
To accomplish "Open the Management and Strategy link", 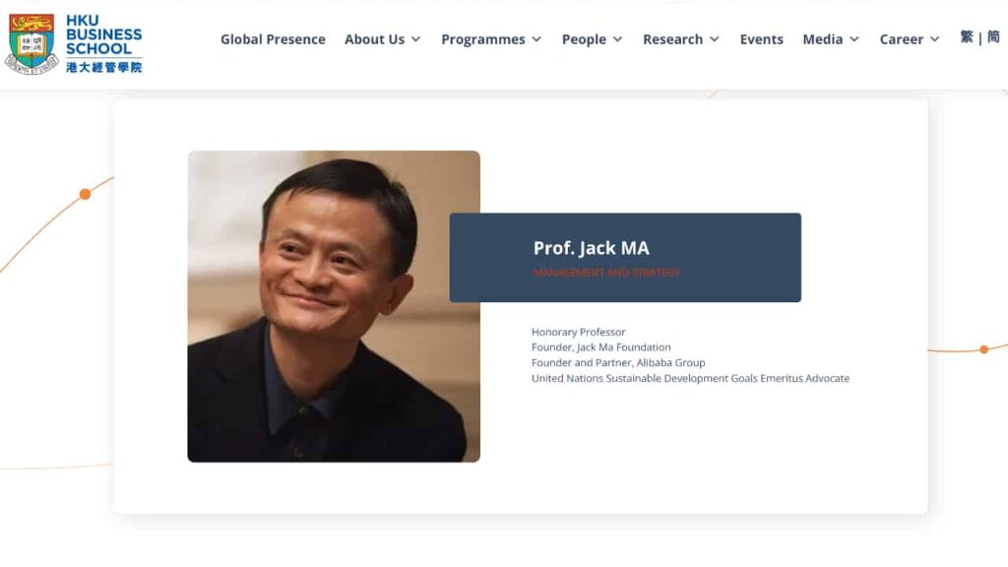I will [x=606, y=273].
